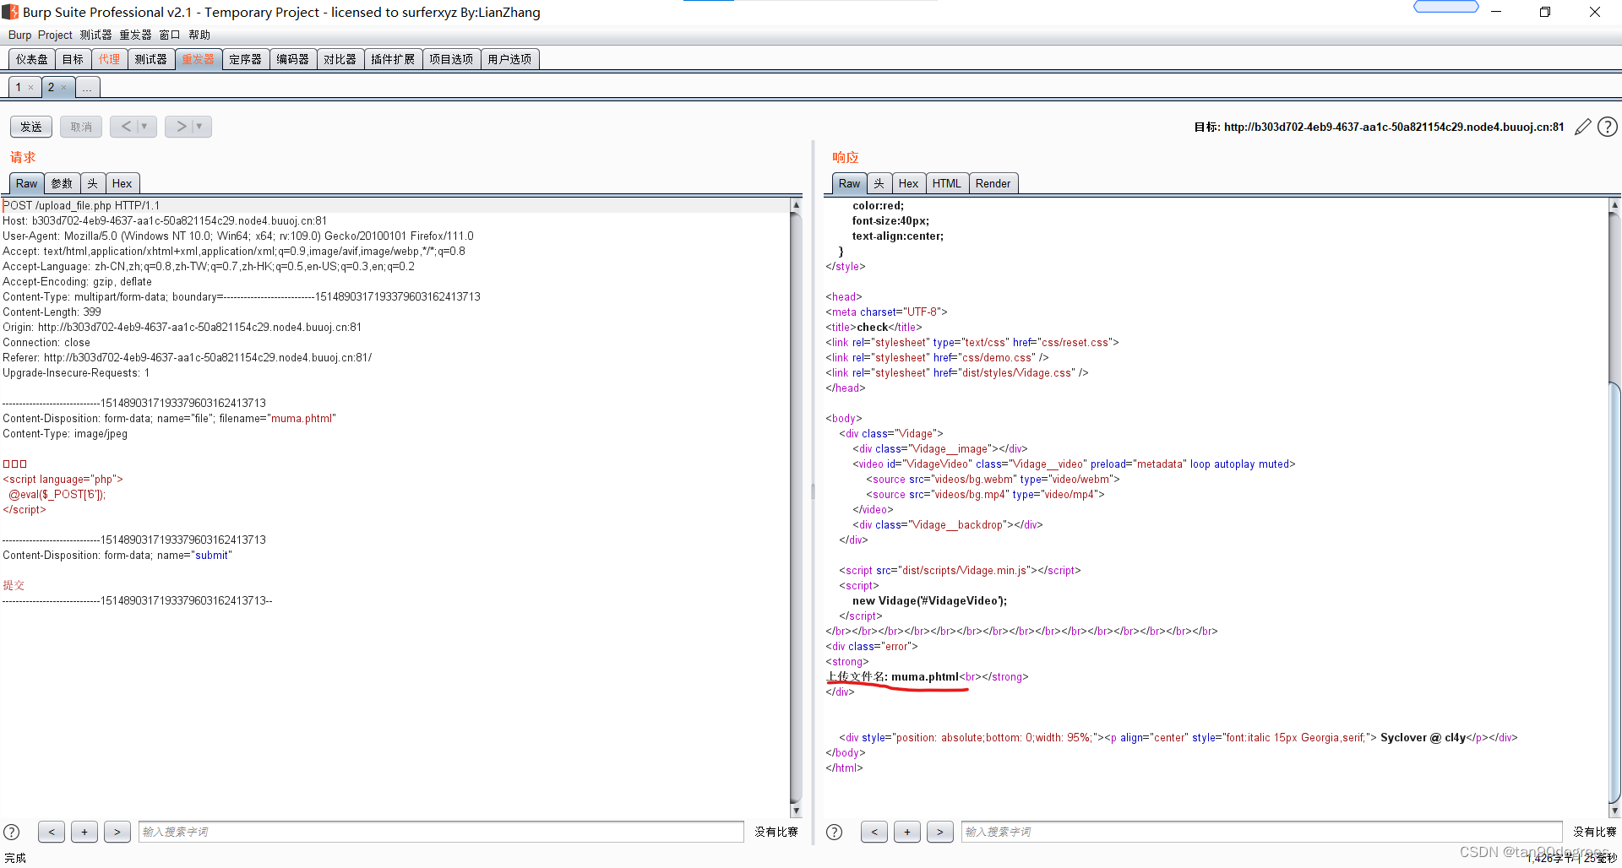Select request 头 headers tab

[x=93, y=183]
